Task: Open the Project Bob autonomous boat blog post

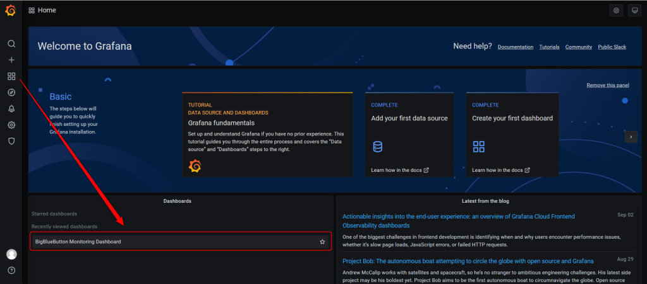Action: [468, 261]
